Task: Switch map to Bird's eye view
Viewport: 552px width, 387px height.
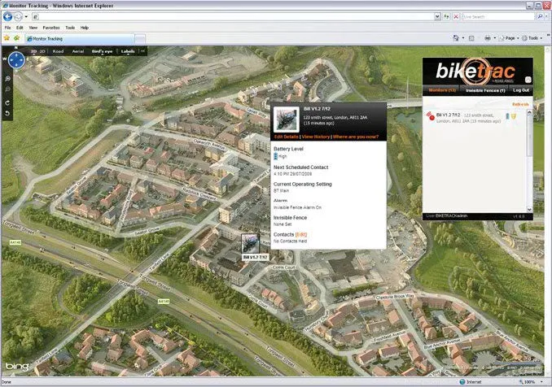Action: [x=102, y=51]
